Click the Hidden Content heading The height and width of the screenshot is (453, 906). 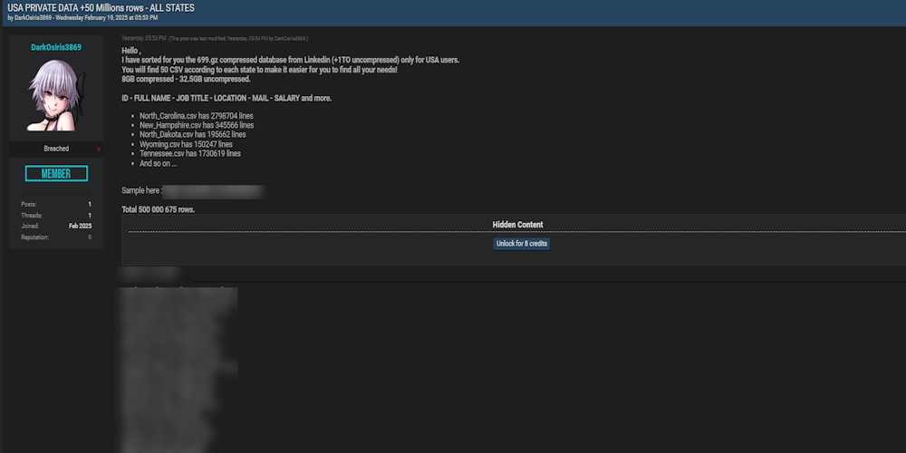[517, 225]
